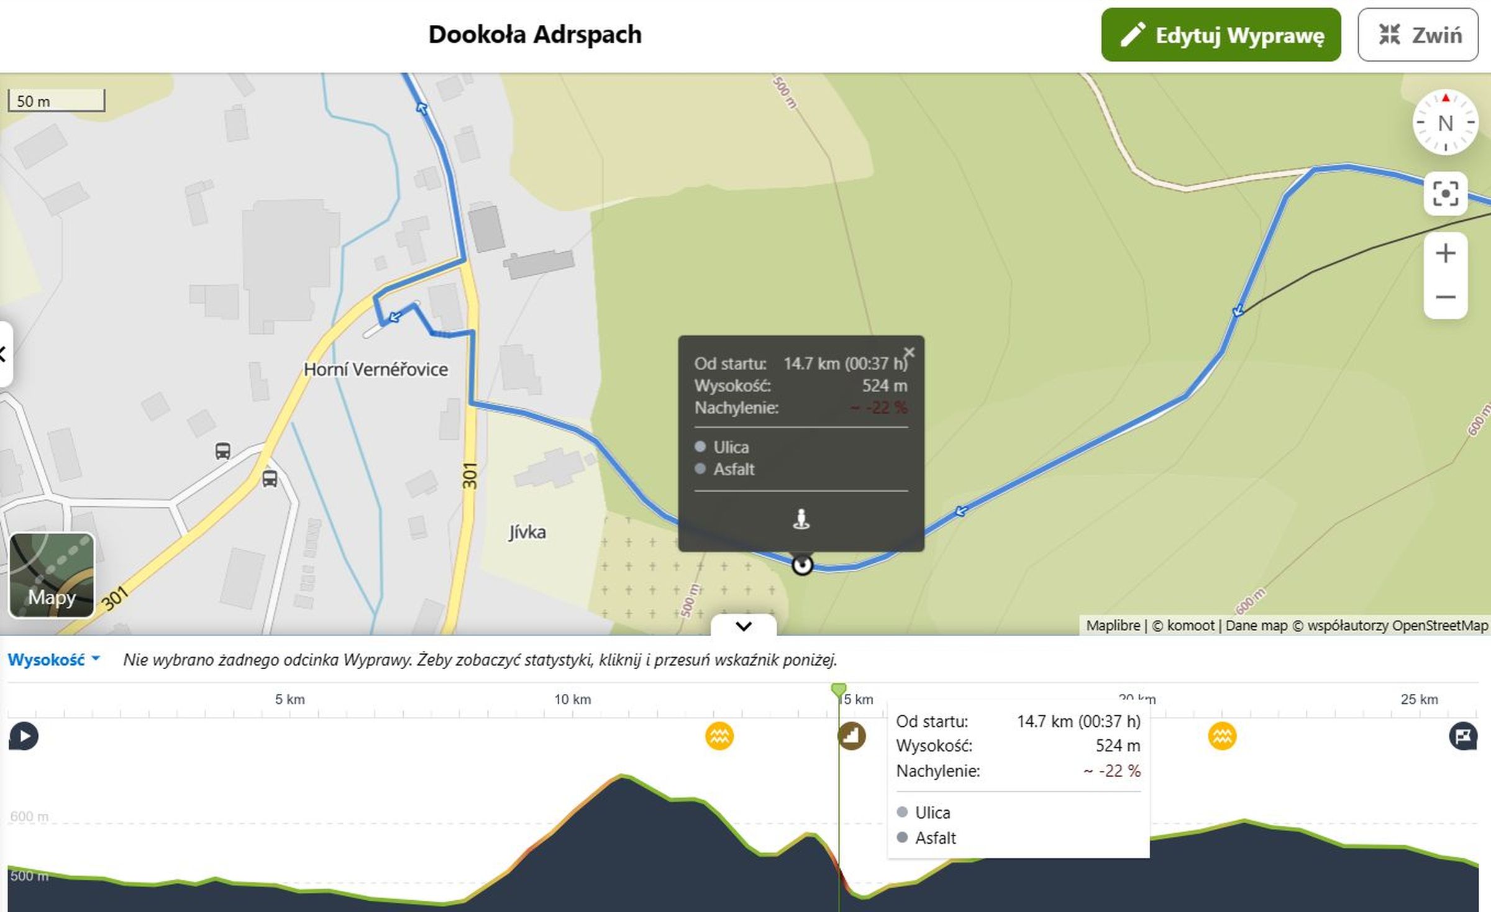This screenshot has width=1491, height=912.
Task: Zoom in the map with plus button
Action: 1445,253
